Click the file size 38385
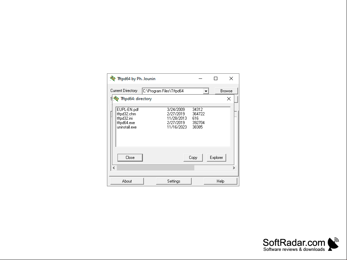 197,127
